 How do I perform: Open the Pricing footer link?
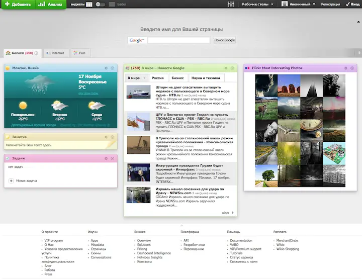click(142, 249)
